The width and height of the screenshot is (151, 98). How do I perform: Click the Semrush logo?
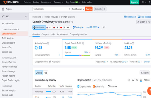click(x=11, y=2)
